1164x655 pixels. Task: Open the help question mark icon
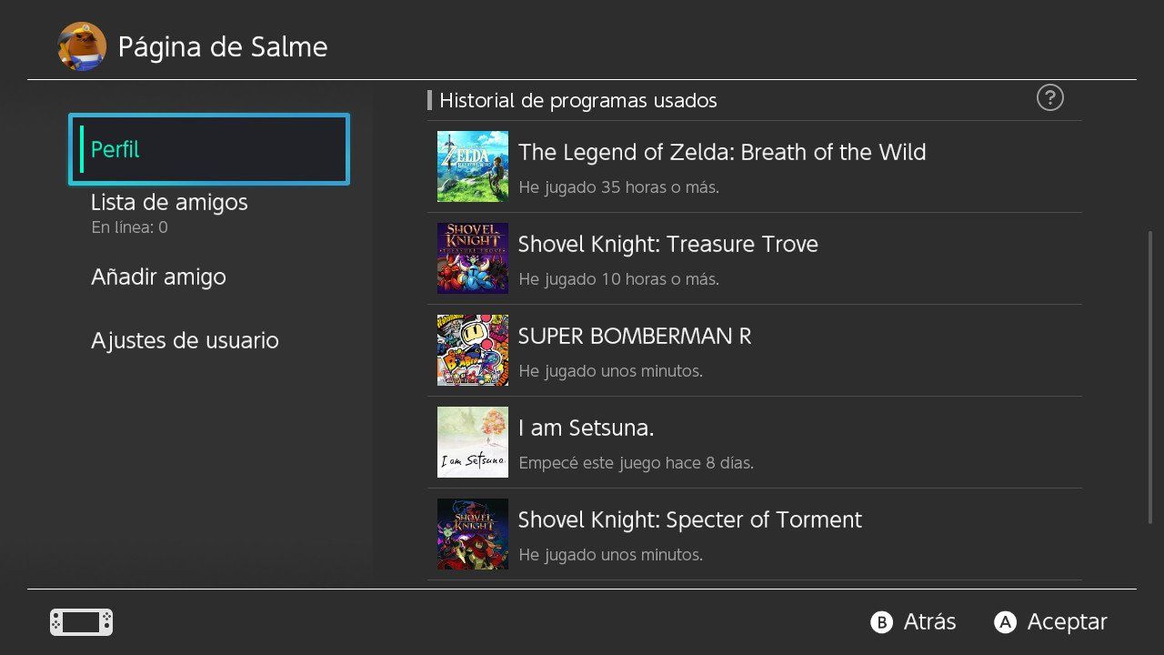coord(1050,97)
